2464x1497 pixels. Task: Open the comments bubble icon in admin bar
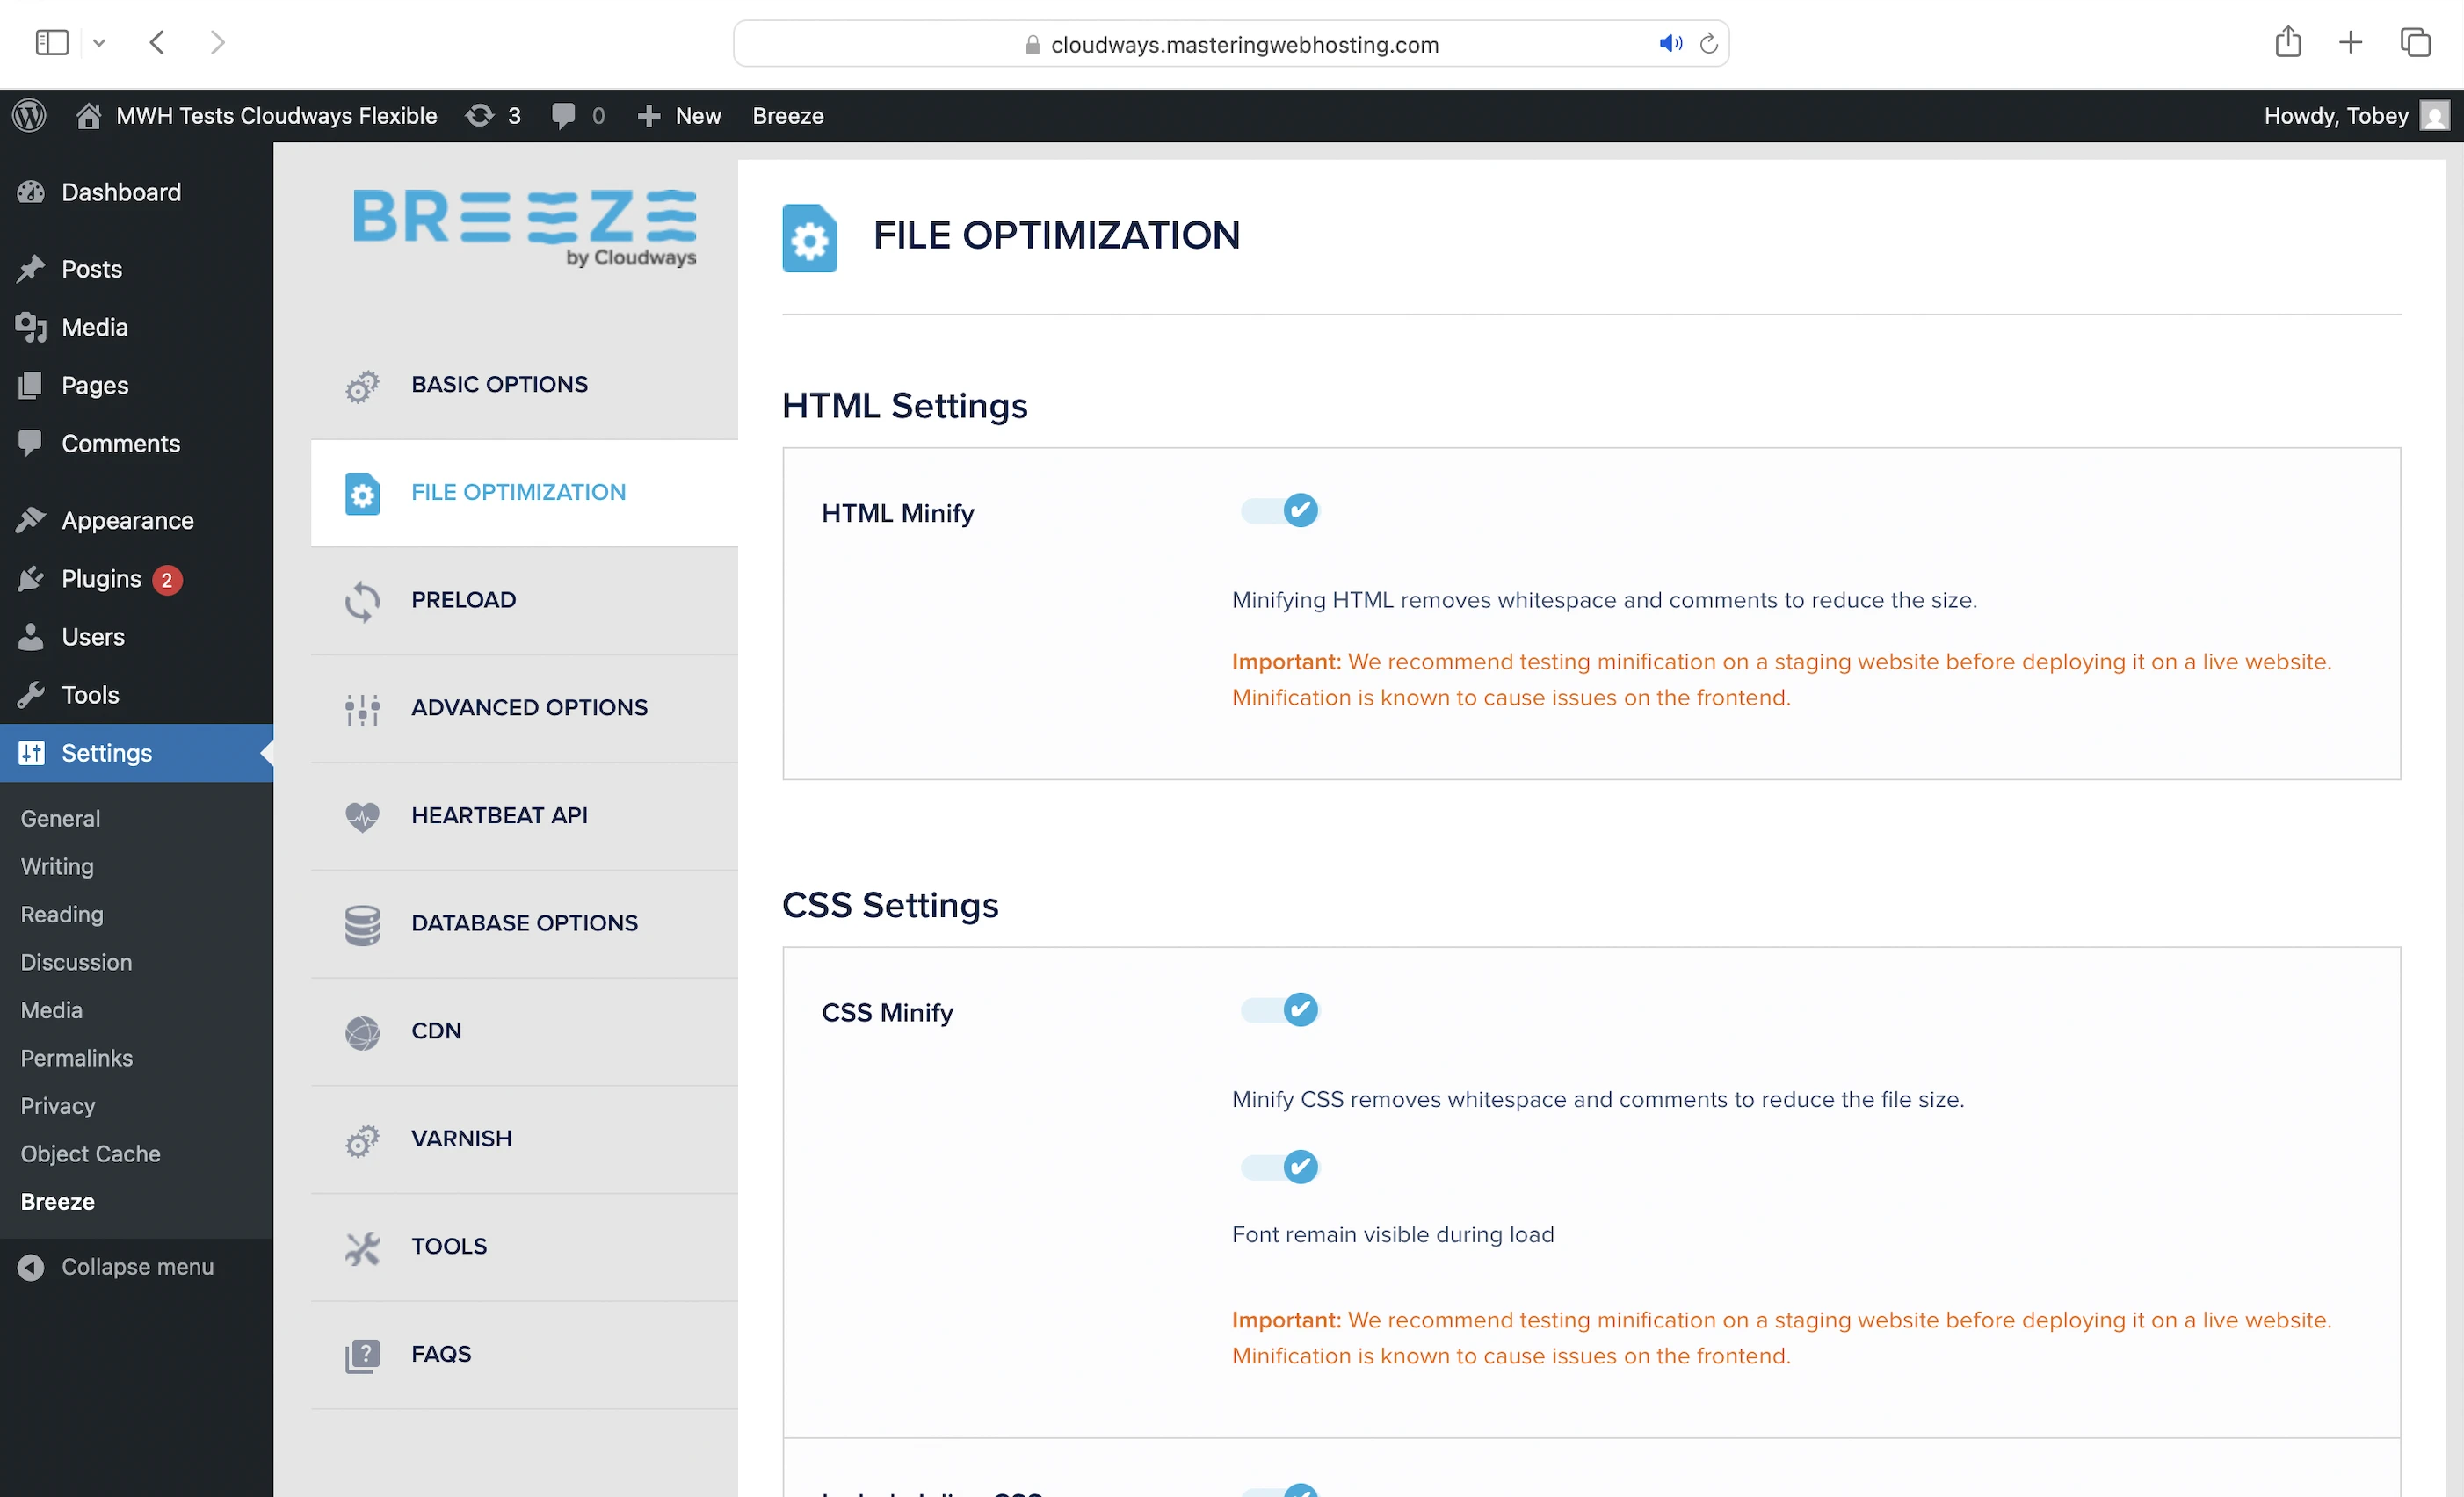pos(563,116)
